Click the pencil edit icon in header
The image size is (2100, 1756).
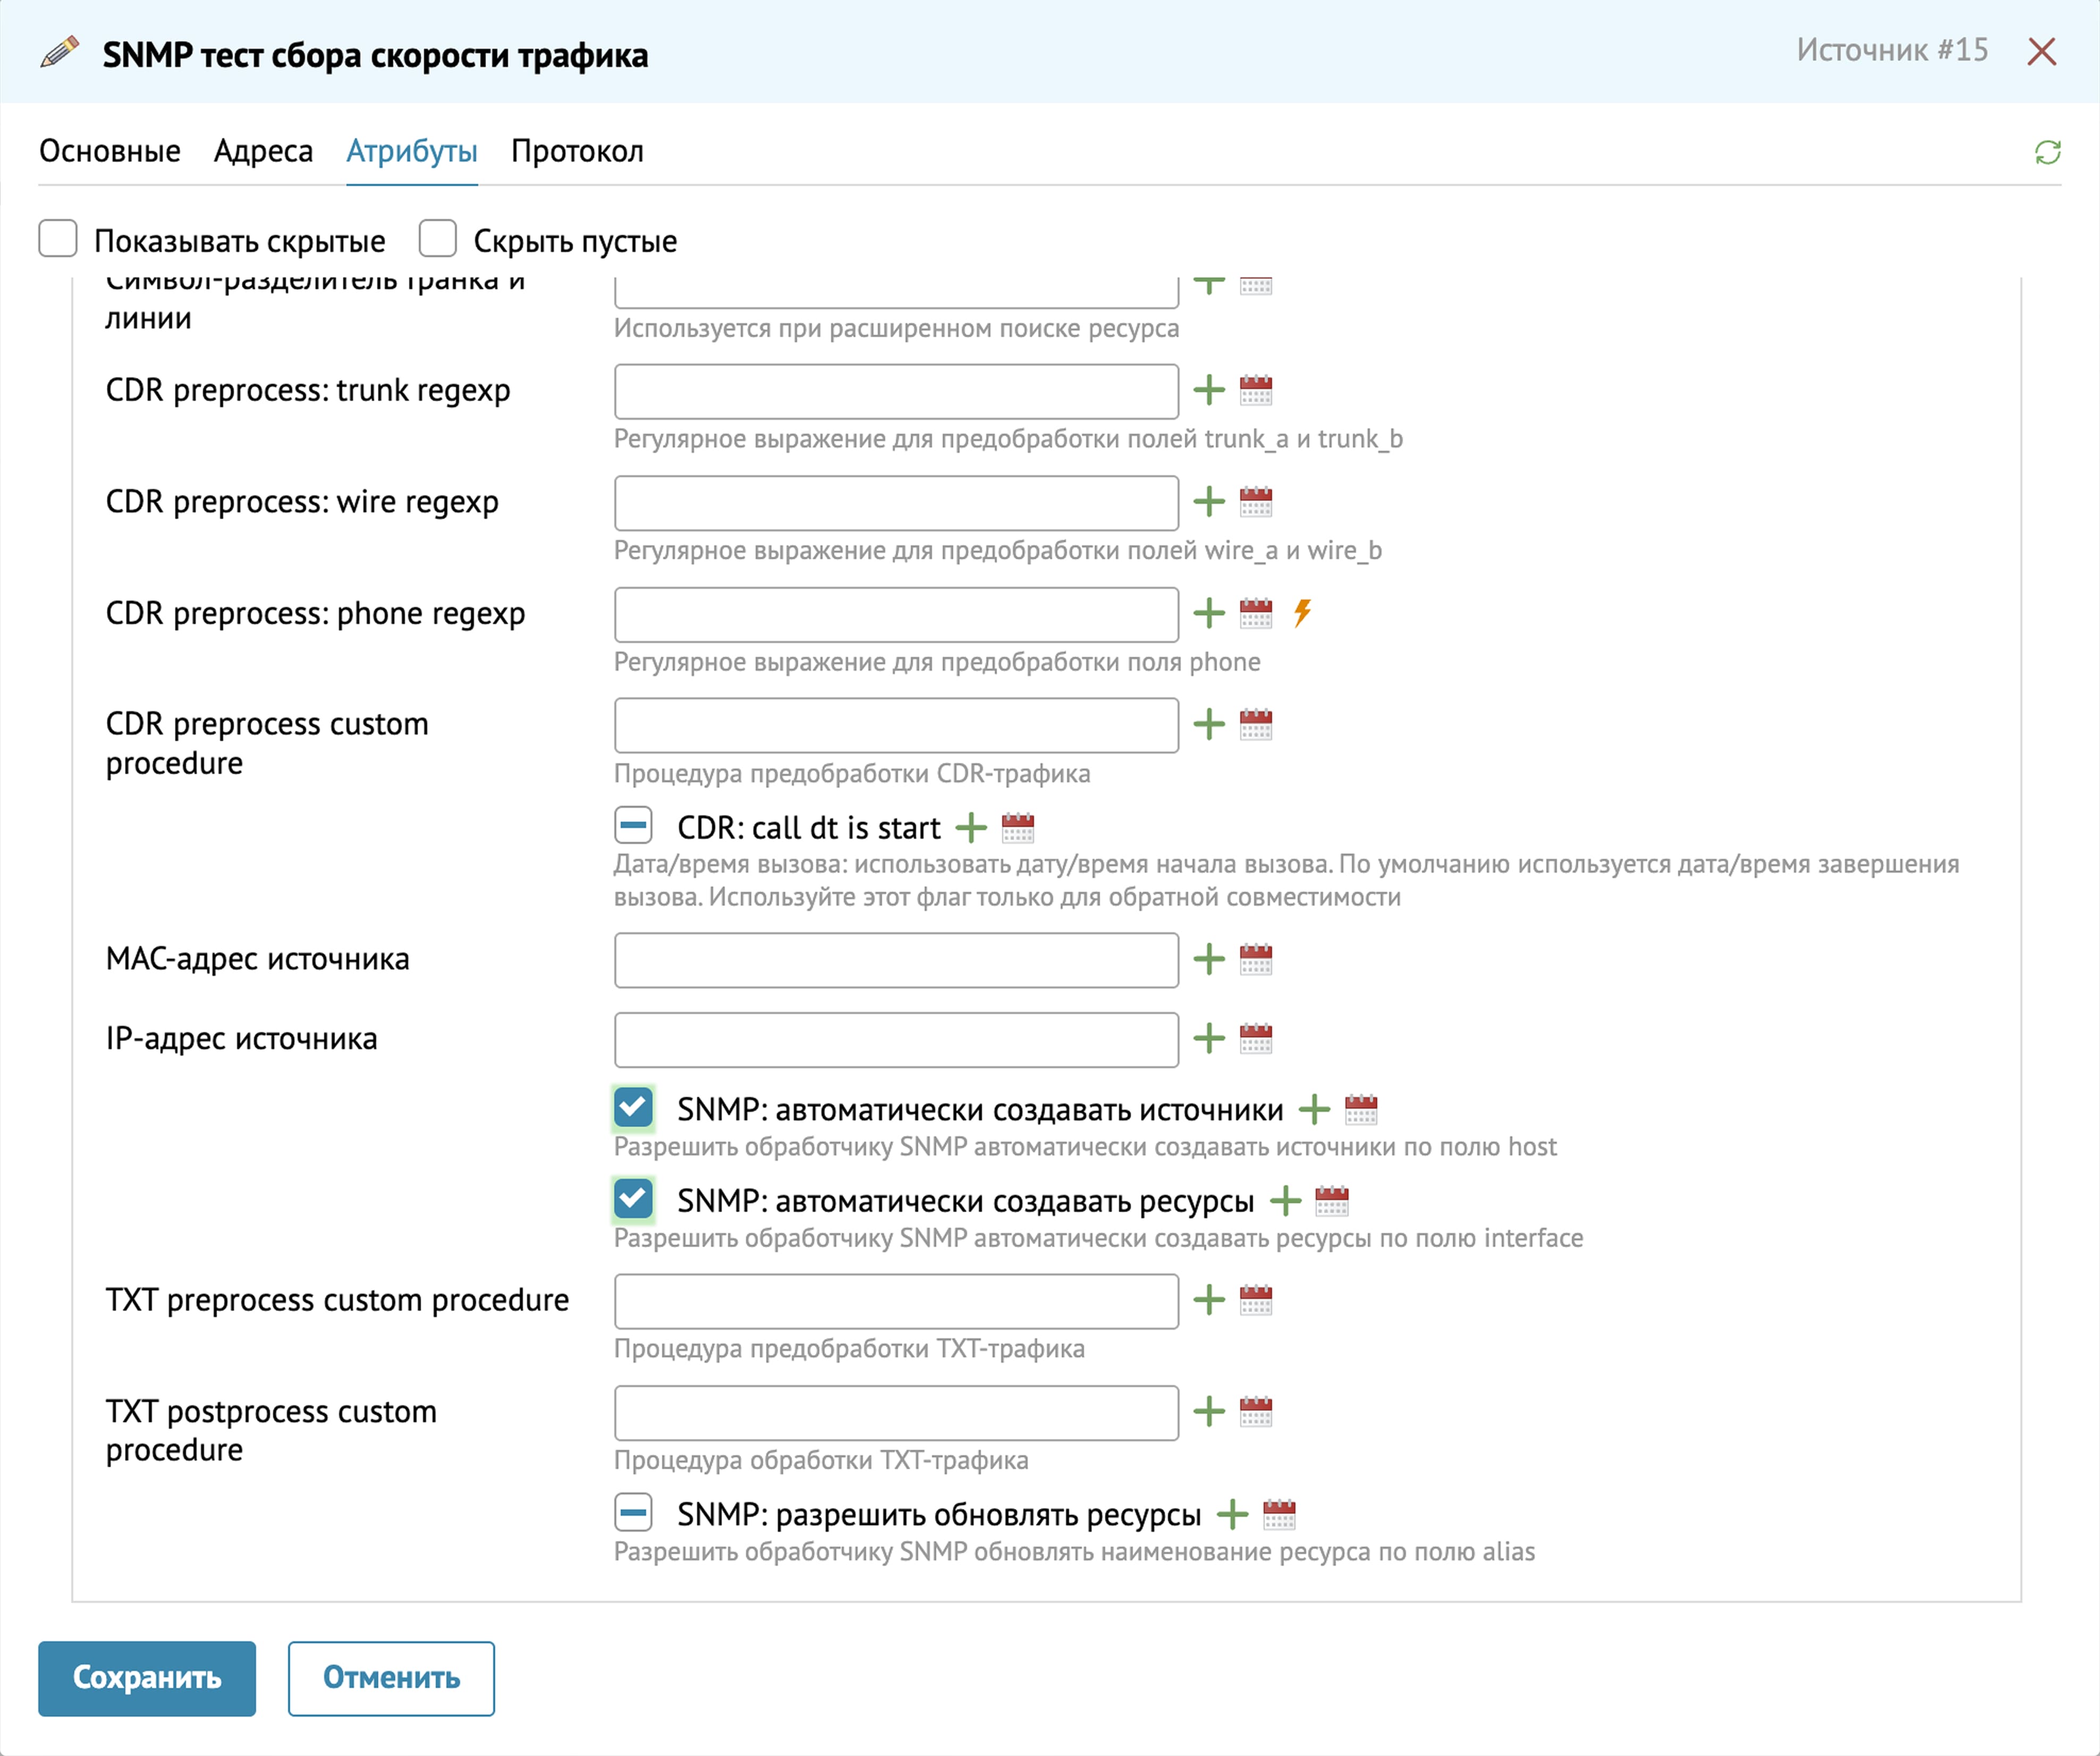[60, 52]
